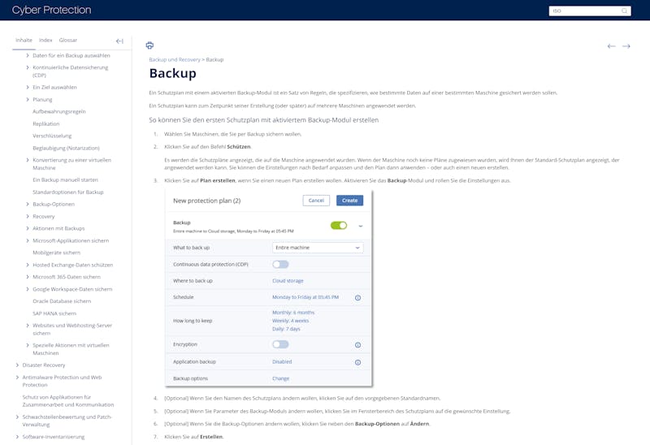Screen dimensions: 650x445
Task: Click the Cyber Protection logo
Action: click(x=51, y=10)
